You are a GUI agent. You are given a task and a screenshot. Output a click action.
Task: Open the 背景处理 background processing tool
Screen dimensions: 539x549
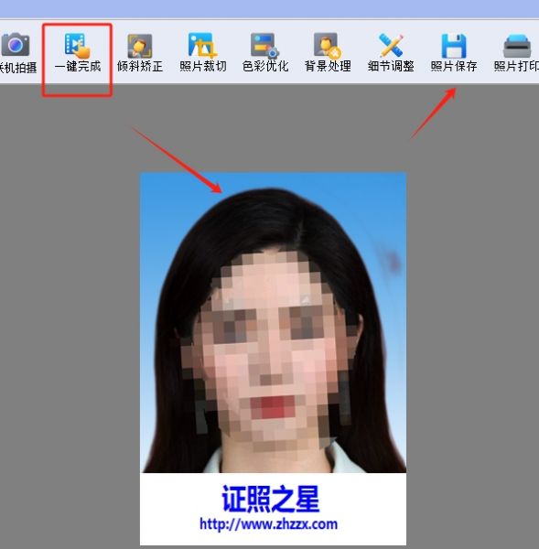[328, 52]
